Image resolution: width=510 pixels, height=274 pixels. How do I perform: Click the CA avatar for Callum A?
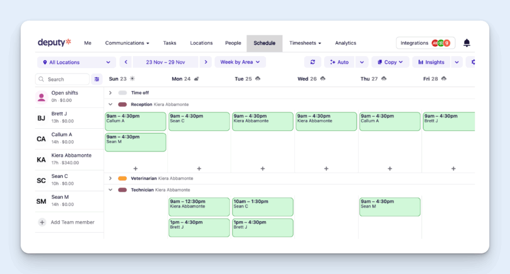[x=41, y=139]
